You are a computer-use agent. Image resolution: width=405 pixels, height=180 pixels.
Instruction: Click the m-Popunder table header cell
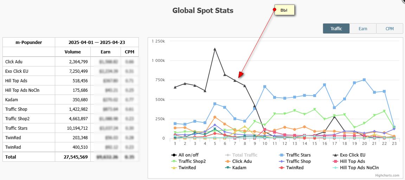point(29,43)
